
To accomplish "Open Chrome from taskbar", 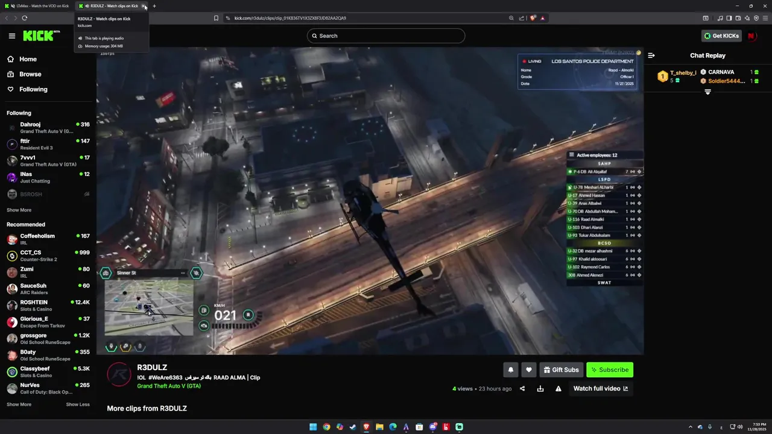I will click(326, 427).
